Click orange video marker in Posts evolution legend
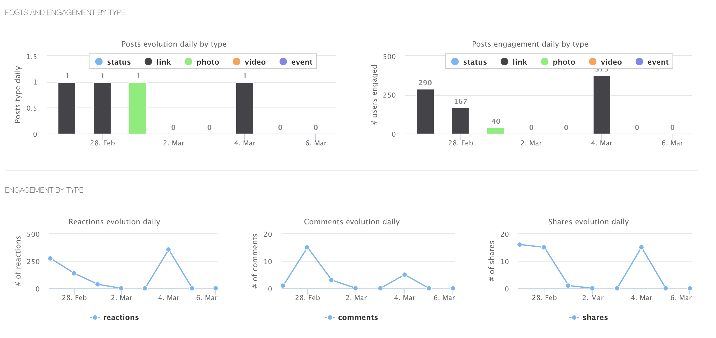The height and width of the screenshot is (338, 716). pyautogui.click(x=236, y=62)
